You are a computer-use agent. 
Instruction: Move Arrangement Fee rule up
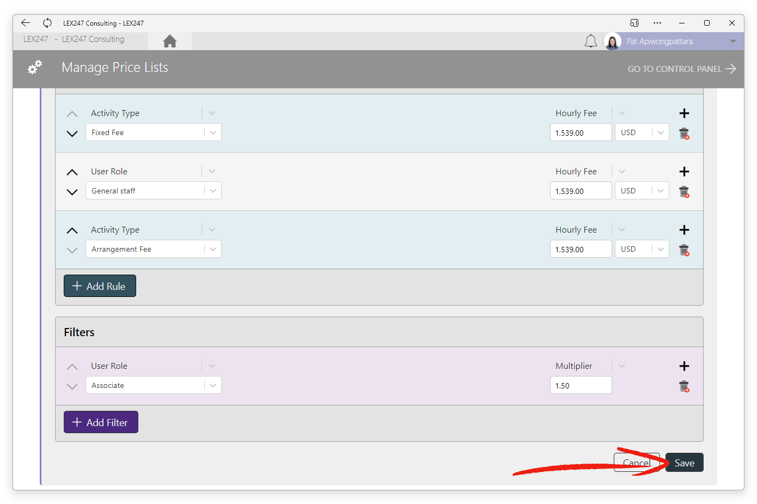[72, 230]
